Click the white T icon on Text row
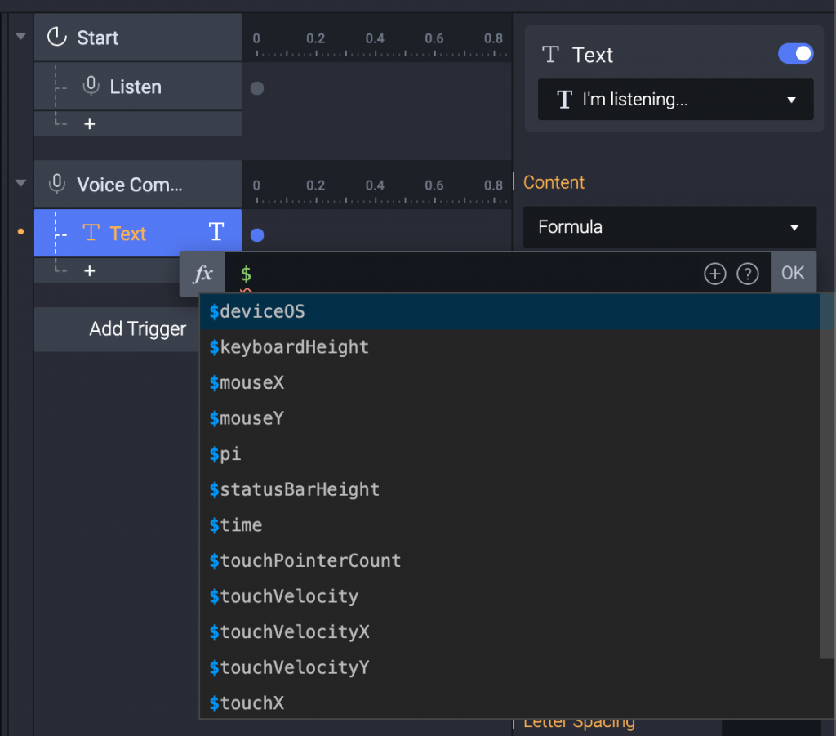 coord(216,233)
